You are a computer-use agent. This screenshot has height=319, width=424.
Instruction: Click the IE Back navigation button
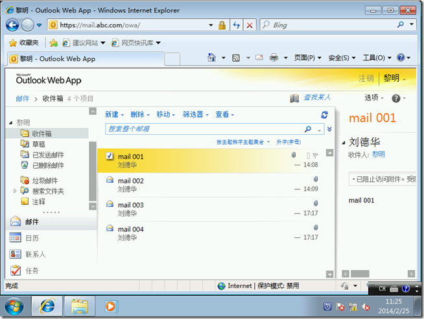(12, 25)
